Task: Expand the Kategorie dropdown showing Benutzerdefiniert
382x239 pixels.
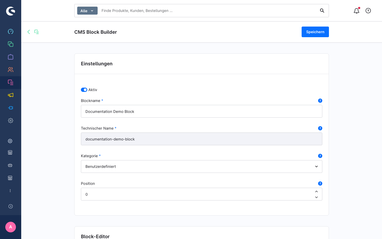Action: click(202, 167)
